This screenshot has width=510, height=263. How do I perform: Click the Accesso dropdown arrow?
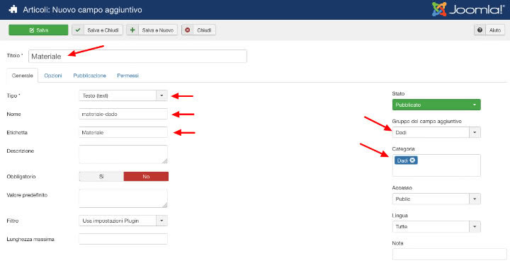[475, 199]
